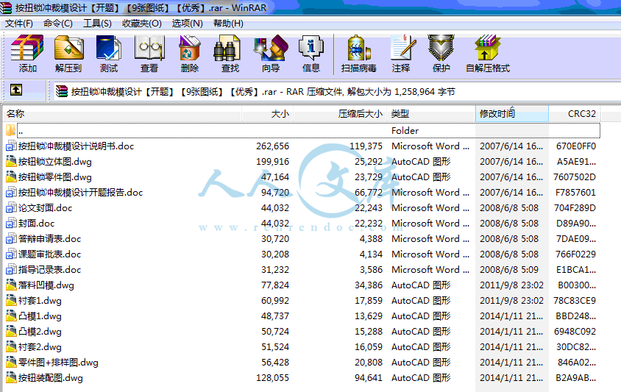Click size value 128,055
This screenshot has height=392, width=621.
point(272,378)
